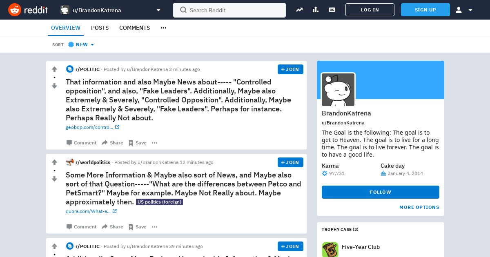Click r/POLITIC icon on the 2-minutes-ago post
Screen dimensions: 490x257
(x=70, y=69)
